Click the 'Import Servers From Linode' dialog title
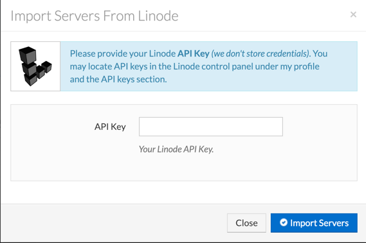Viewport: 366px width, 243px height. 95,16
